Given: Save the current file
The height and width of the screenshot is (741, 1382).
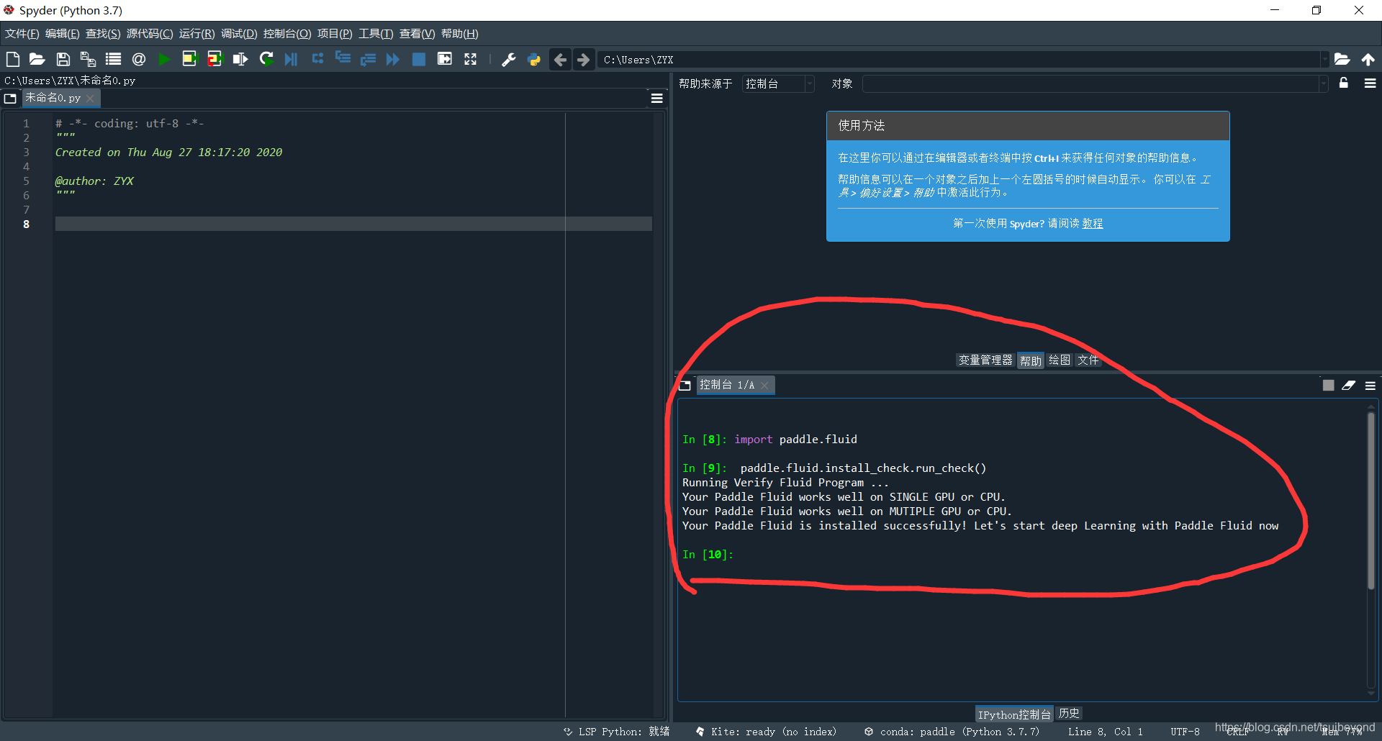Looking at the screenshot, I should tap(63, 60).
